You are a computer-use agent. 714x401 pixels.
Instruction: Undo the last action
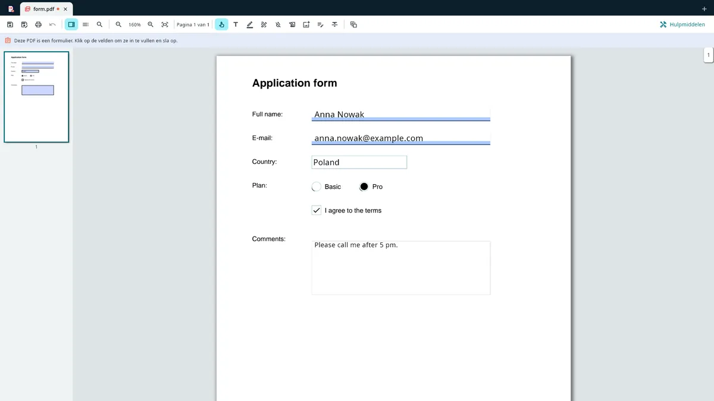[x=52, y=24]
